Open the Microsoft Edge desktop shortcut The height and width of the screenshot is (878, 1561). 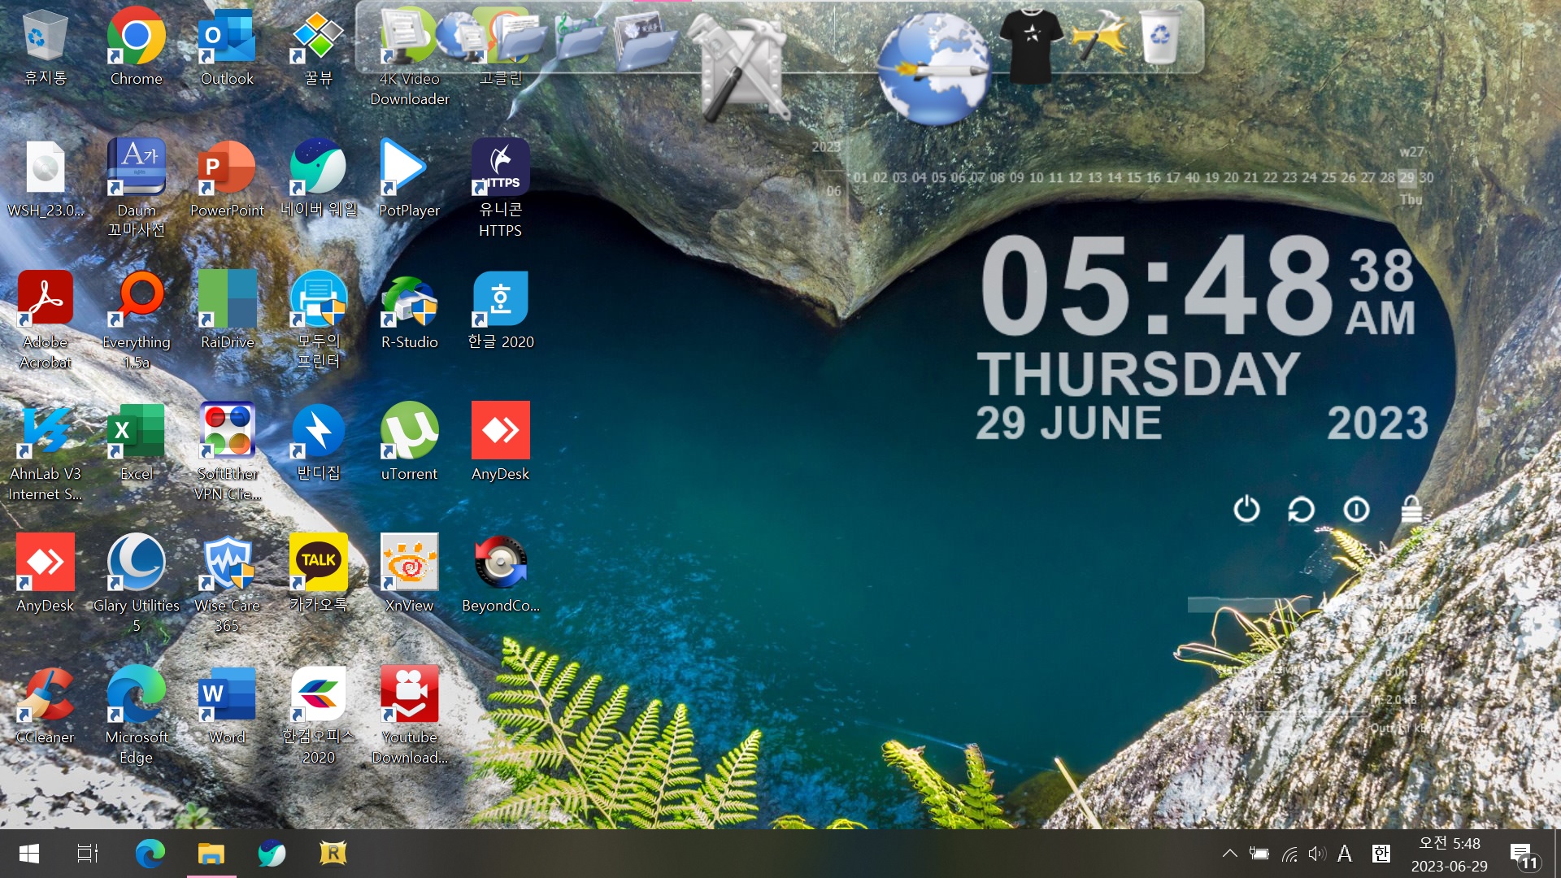tap(136, 715)
